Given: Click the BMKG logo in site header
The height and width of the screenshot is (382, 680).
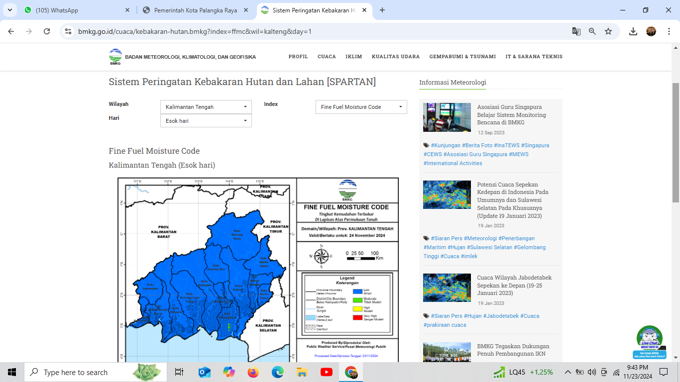Looking at the screenshot, I should coord(115,57).
